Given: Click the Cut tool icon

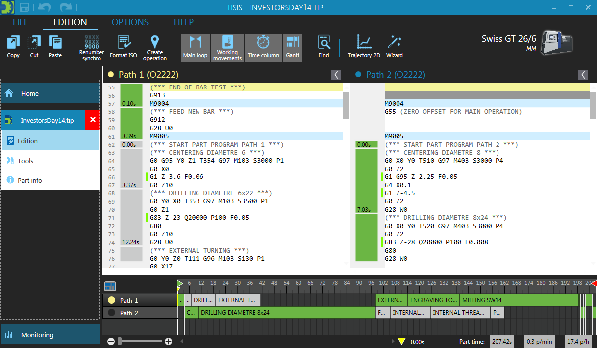Looking at the screenshot, I should (34, 47).
